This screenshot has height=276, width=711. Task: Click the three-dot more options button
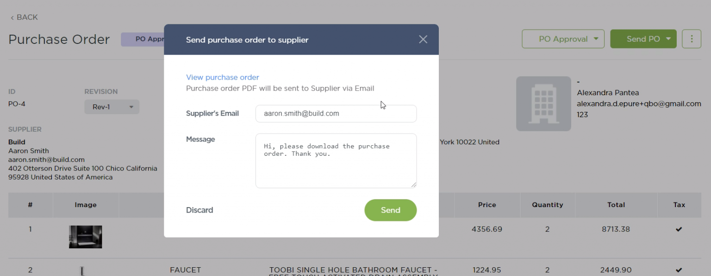pyautogui.click(x=692, y=39)
